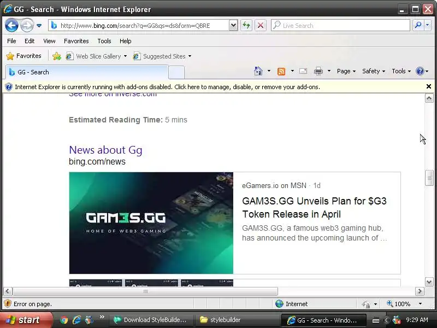Open search provider options dropdown arrow
This screenshot has width=437, height=328.
[428, 25]
